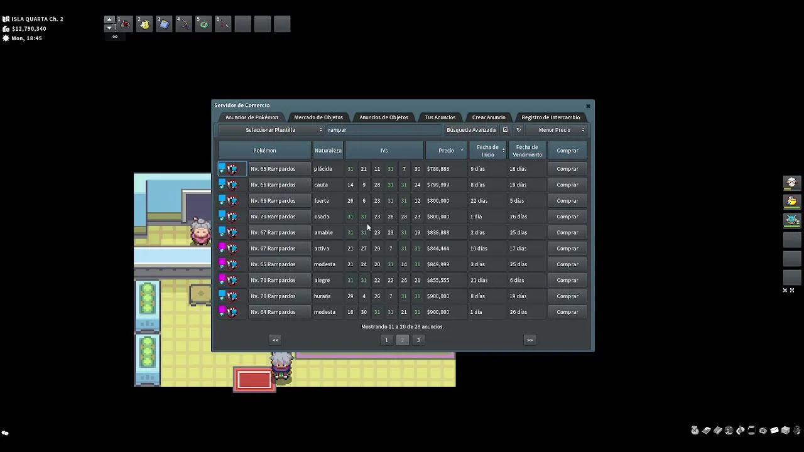Open Crear Anuncio tab

click(489, 117)
